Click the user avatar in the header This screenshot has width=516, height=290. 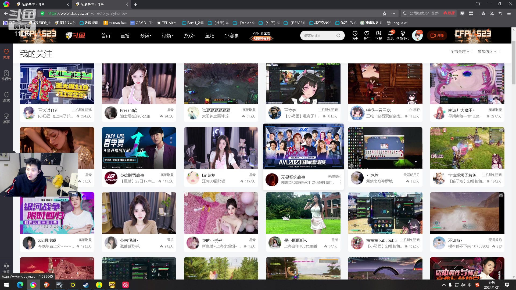pyautogui.click(x=417, y=35)
